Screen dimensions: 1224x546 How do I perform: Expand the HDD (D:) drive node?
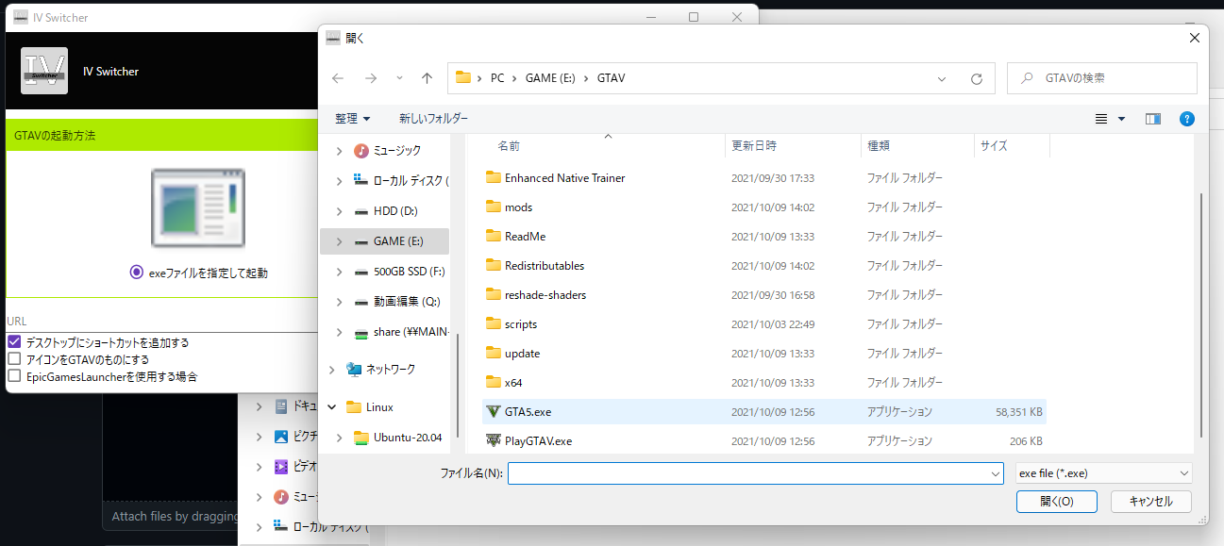click(340, 210)
